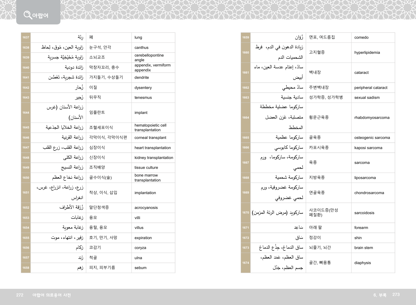Select the Korean term 임플란트
This screenshot has width=416, height=305.
[x=97, y=113]
